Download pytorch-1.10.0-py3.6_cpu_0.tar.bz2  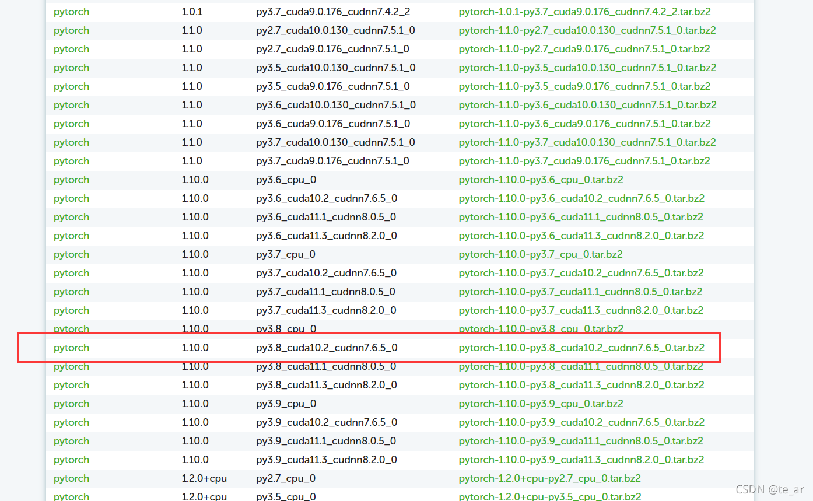[x=541, y=180]
